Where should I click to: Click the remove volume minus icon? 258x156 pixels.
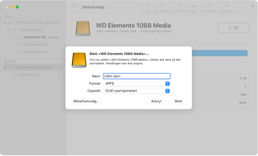point(149,6)
